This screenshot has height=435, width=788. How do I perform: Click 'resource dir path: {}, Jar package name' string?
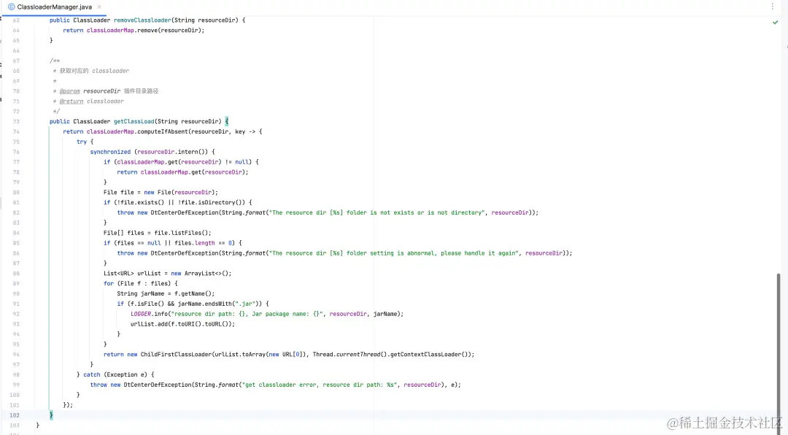247,313
